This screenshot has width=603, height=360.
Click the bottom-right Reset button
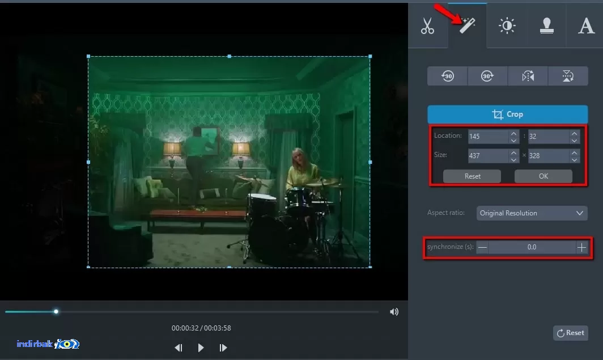point(571,333)
